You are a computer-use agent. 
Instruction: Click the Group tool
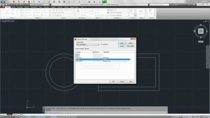[x=132, y=12]
